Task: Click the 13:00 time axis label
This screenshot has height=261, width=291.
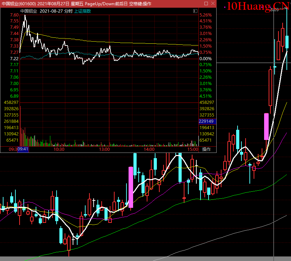Action: pos(104,149)
